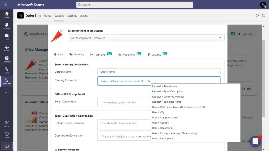Select User > ID suggestion

pos(195,107)
